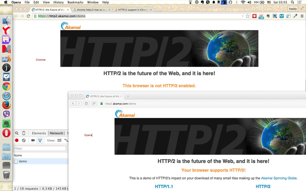Select the demo request row
The height and width of the screenshot is (191, 306).
(41, 161)
